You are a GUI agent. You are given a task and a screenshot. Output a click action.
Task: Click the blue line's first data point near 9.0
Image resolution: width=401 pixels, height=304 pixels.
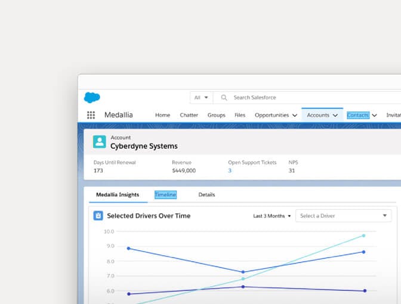(129, 249)
